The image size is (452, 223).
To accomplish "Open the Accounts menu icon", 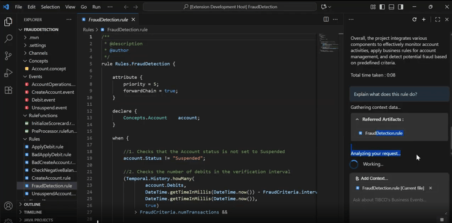I will pyautogui.click(x=8, y=206).
